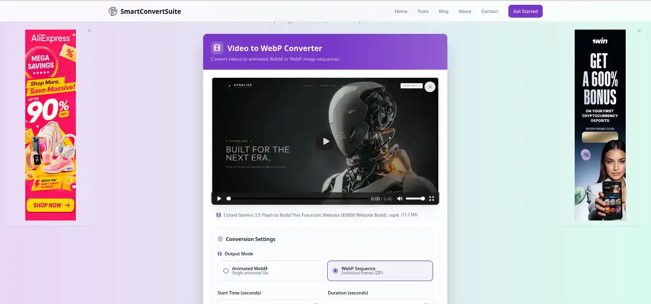Close the AliExpress ad with the X
This screenshot has height=304, width=651.
[x=89, y=31]
